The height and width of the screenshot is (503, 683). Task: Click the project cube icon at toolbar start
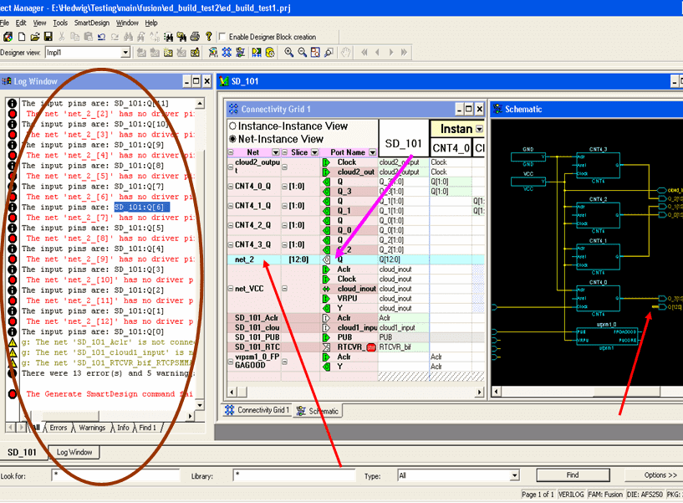8,37
